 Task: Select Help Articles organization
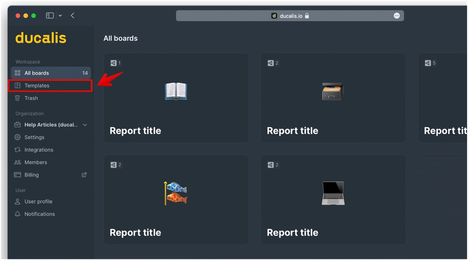pyautogui.click(x=51, y=125)
